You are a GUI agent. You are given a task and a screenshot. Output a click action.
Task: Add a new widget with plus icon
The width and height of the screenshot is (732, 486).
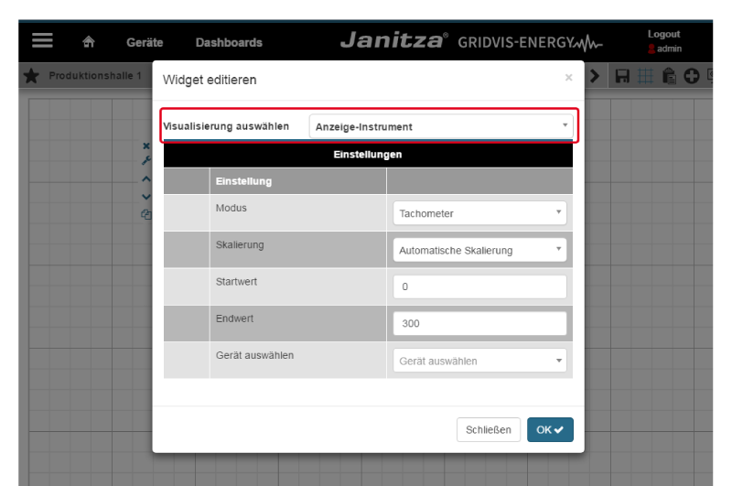[692, 76]
